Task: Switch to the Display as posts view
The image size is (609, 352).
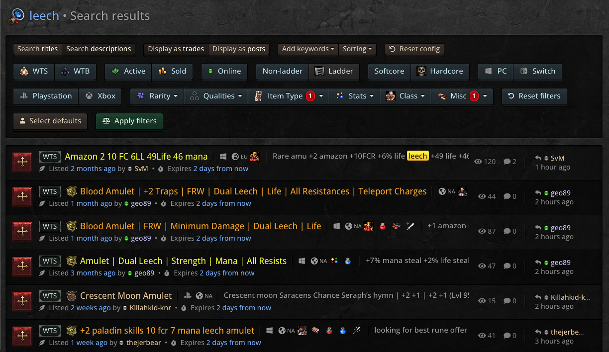Action: 238,49
